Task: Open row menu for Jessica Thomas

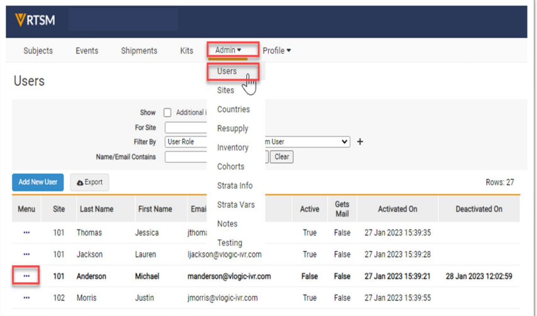Action: (x=26, y=233)
